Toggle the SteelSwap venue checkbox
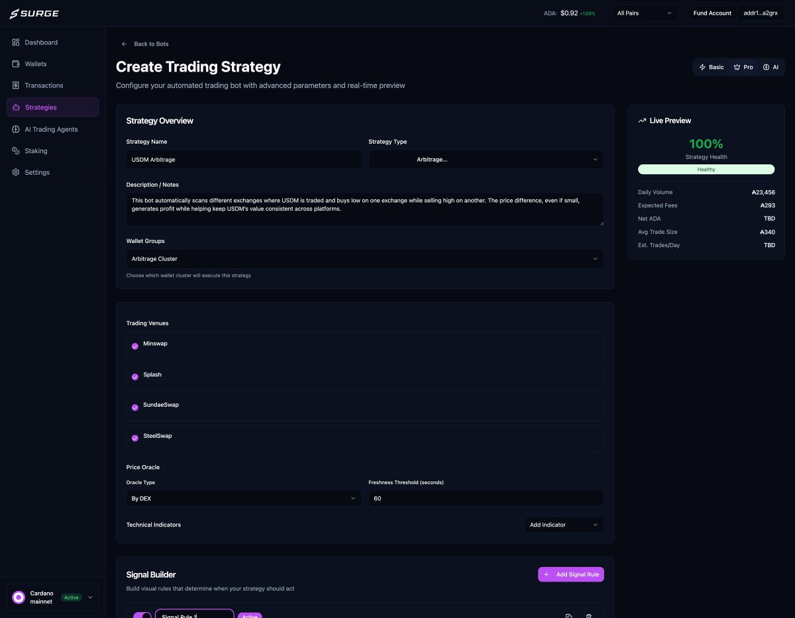Screen dimensions: 795x618 coord(135,438)
